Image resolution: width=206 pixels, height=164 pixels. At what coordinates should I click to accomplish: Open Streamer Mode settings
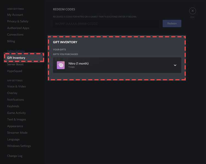tap(17, 133)
